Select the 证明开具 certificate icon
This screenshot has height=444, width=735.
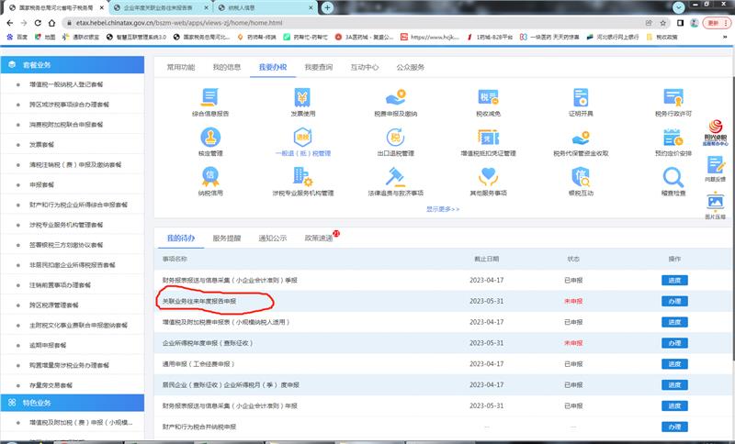579,97
